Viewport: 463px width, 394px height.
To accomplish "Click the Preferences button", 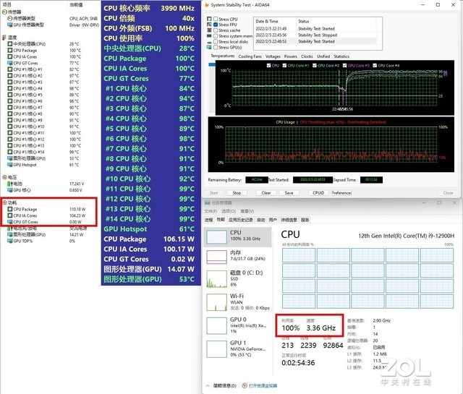I will coord(341,193).
